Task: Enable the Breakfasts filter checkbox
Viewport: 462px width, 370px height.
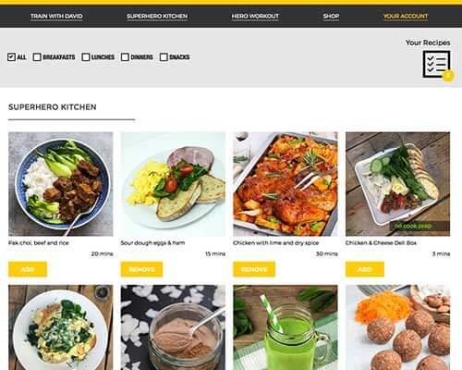Action: click(37, 57)
